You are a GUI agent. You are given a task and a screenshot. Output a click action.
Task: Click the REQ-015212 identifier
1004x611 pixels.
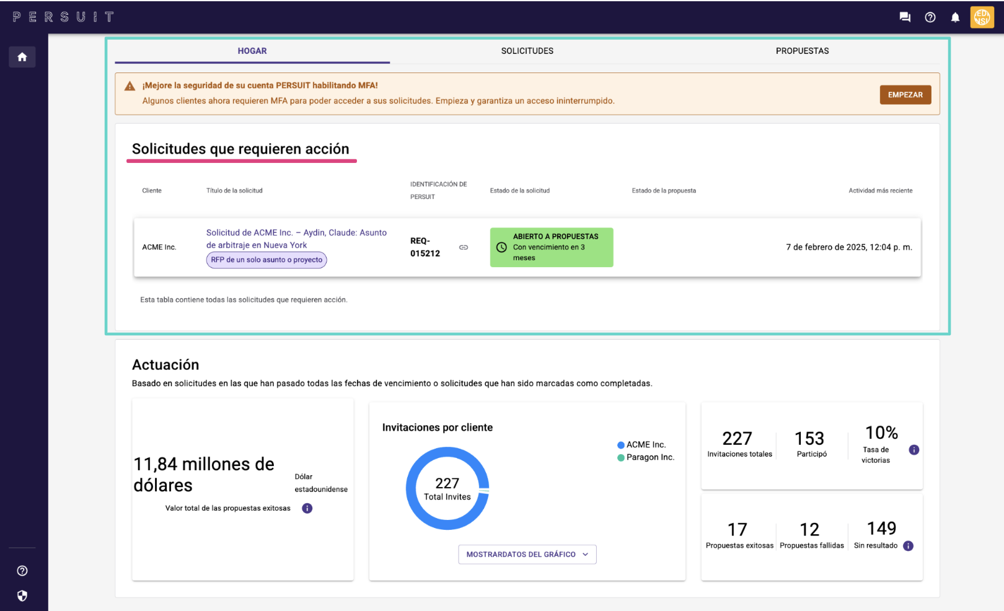coord(425,247)
